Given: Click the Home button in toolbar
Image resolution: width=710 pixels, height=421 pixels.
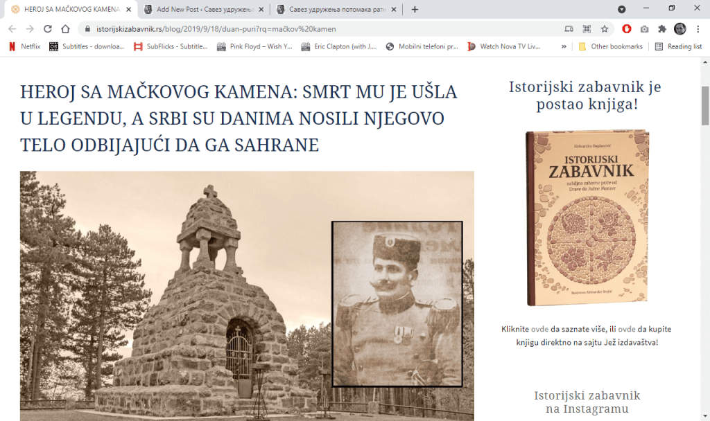Looking at the screenshot, I should [65, 29].
